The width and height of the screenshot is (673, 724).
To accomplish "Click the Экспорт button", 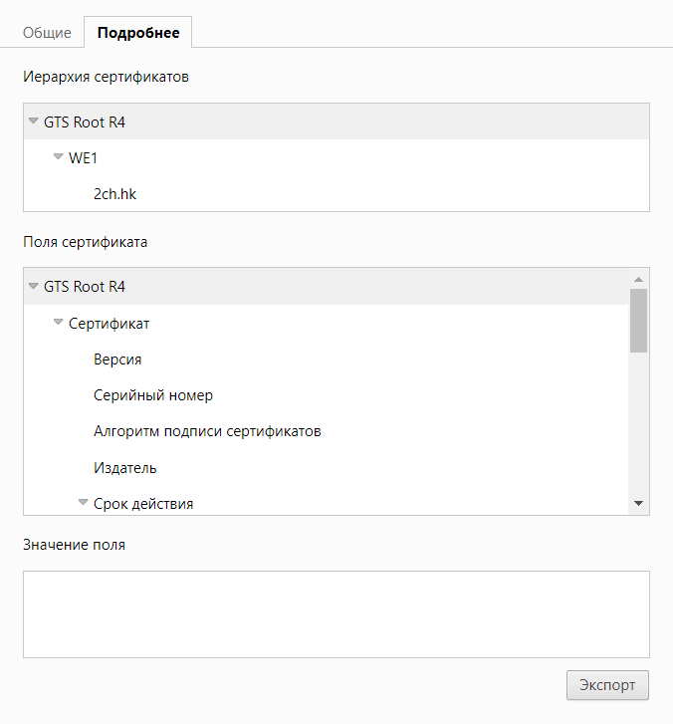I will tap(607, 685).
